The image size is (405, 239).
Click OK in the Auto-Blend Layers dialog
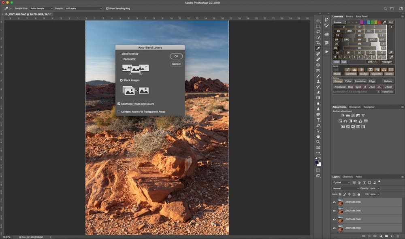(x=176, y=56)
